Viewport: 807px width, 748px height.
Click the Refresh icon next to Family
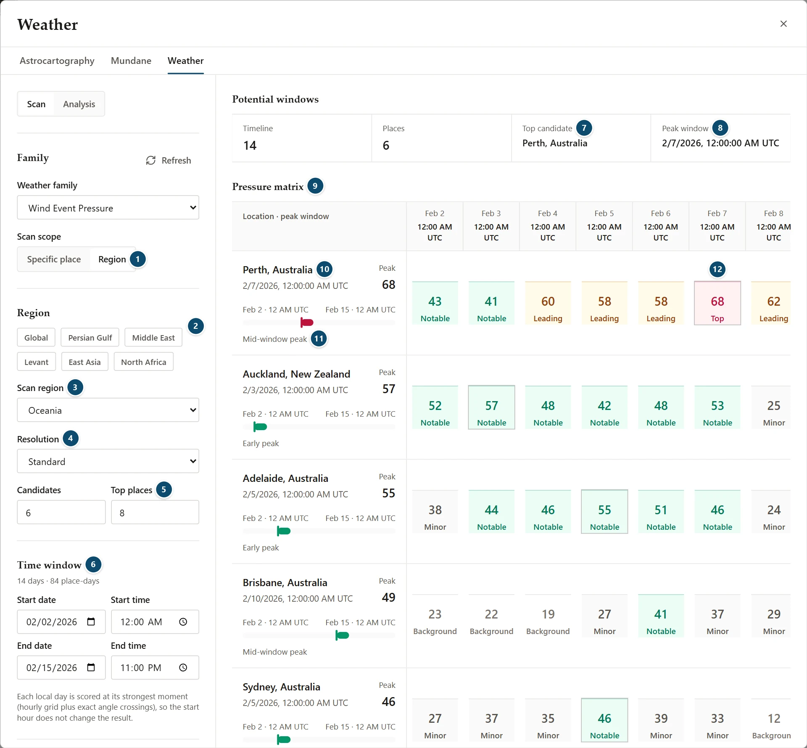pos(150,161)
